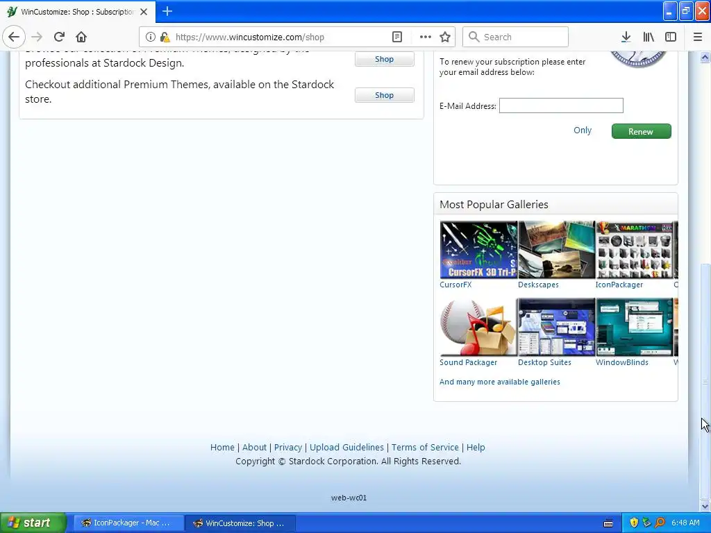Open the Upload Guidelines footer link
711x533 pixels.
346,448
